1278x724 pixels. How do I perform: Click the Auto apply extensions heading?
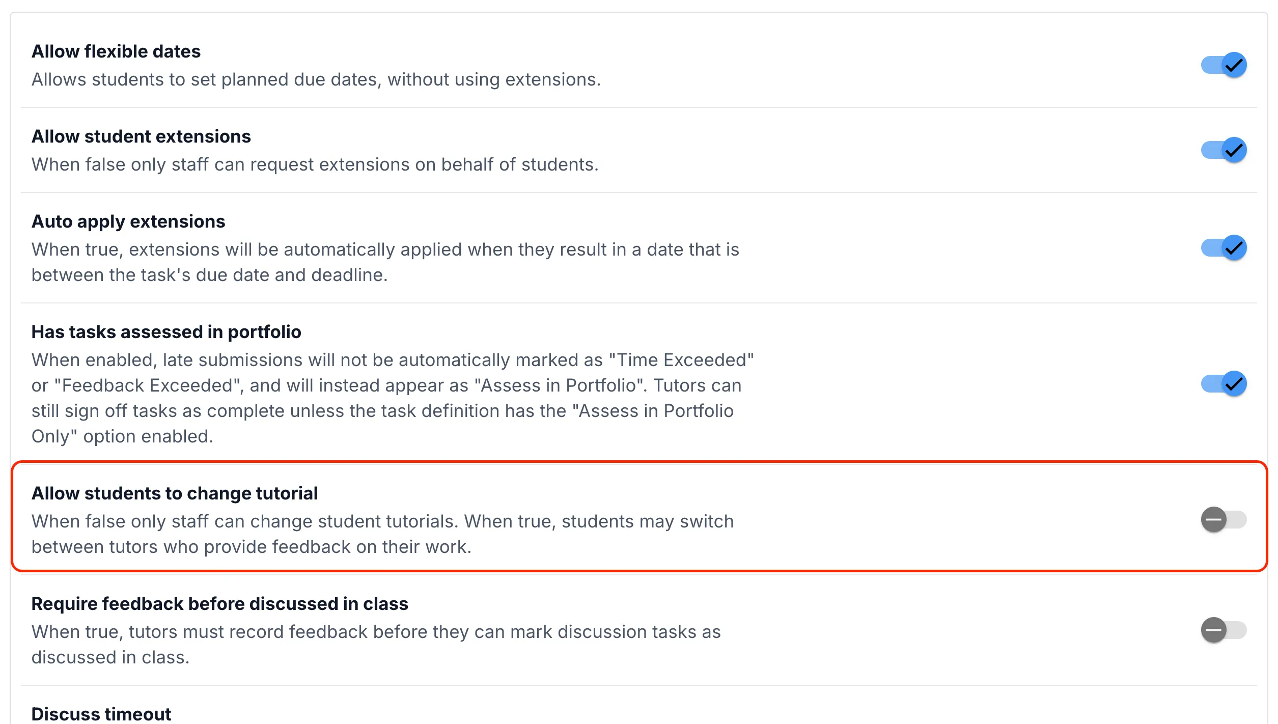click(x=128, y=221)
